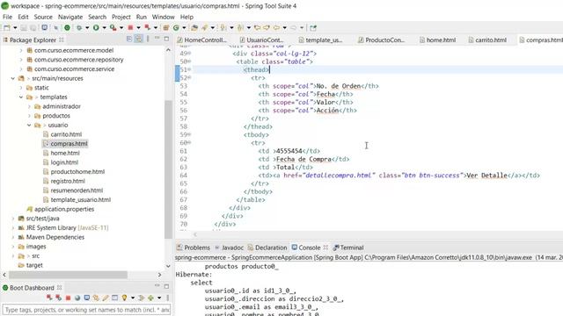Image resolution: width=563 pixels, height=316 pixels.
Task: Collapse the templates folder
Action: [21, 97]
